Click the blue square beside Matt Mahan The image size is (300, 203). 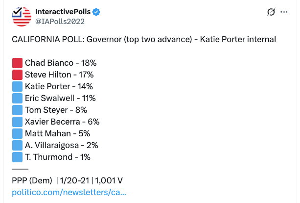point(17,133)
